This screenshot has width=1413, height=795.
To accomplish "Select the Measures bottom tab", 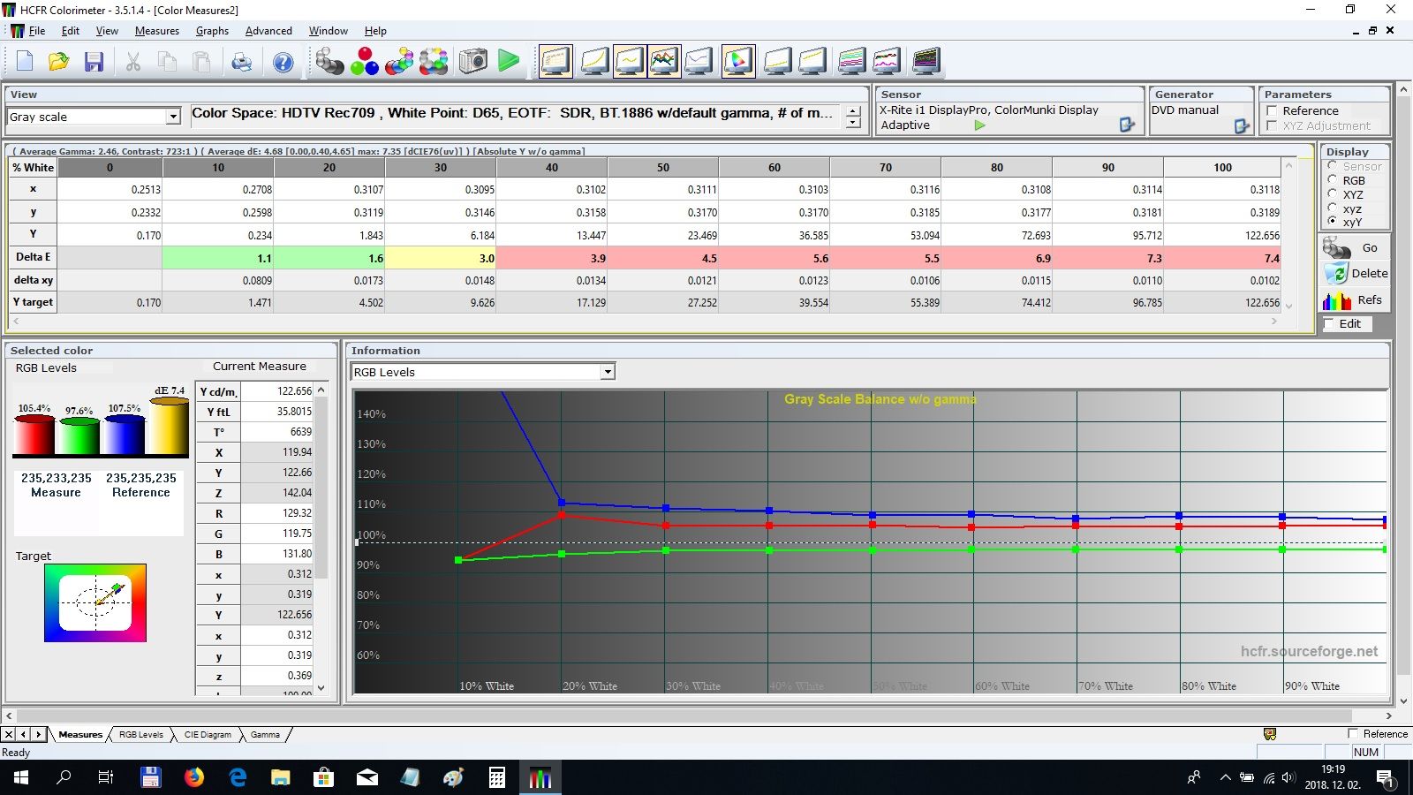I will coord(80,735).
